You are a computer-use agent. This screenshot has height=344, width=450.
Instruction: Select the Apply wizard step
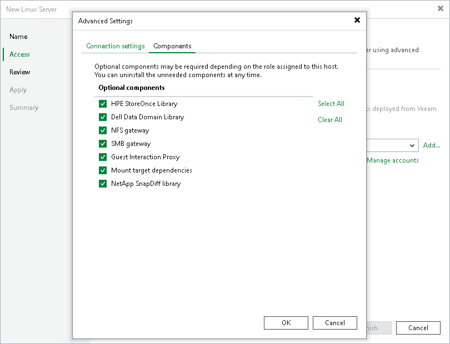pos(18,90)
